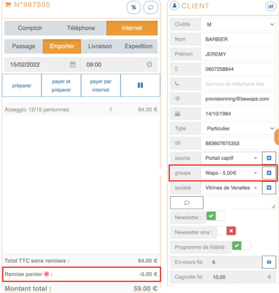The width and height of the screenshot is (279, 293).
Task: Open the société dropdown Vitrines de Venelles
Action: (231, 188)
